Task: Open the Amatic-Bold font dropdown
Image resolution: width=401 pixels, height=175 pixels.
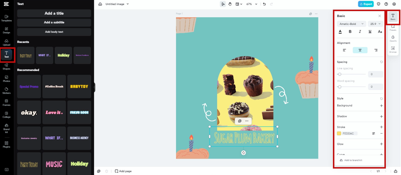Action: pyautogui.click(x=351, y=24)
